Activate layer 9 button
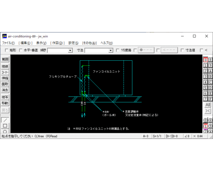The width and height of the screenshot is (213, 171). tap(210, 65)
